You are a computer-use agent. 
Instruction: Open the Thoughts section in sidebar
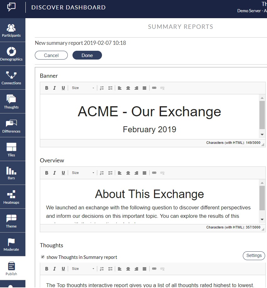coord(13,102)
